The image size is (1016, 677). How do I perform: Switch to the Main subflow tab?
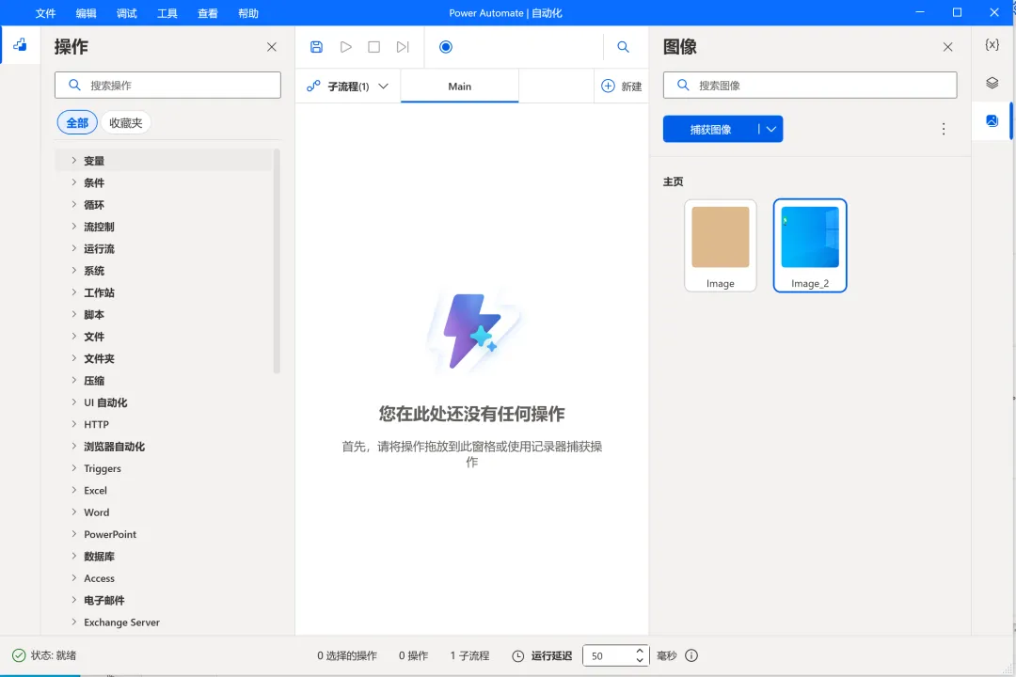click(459, 87)
